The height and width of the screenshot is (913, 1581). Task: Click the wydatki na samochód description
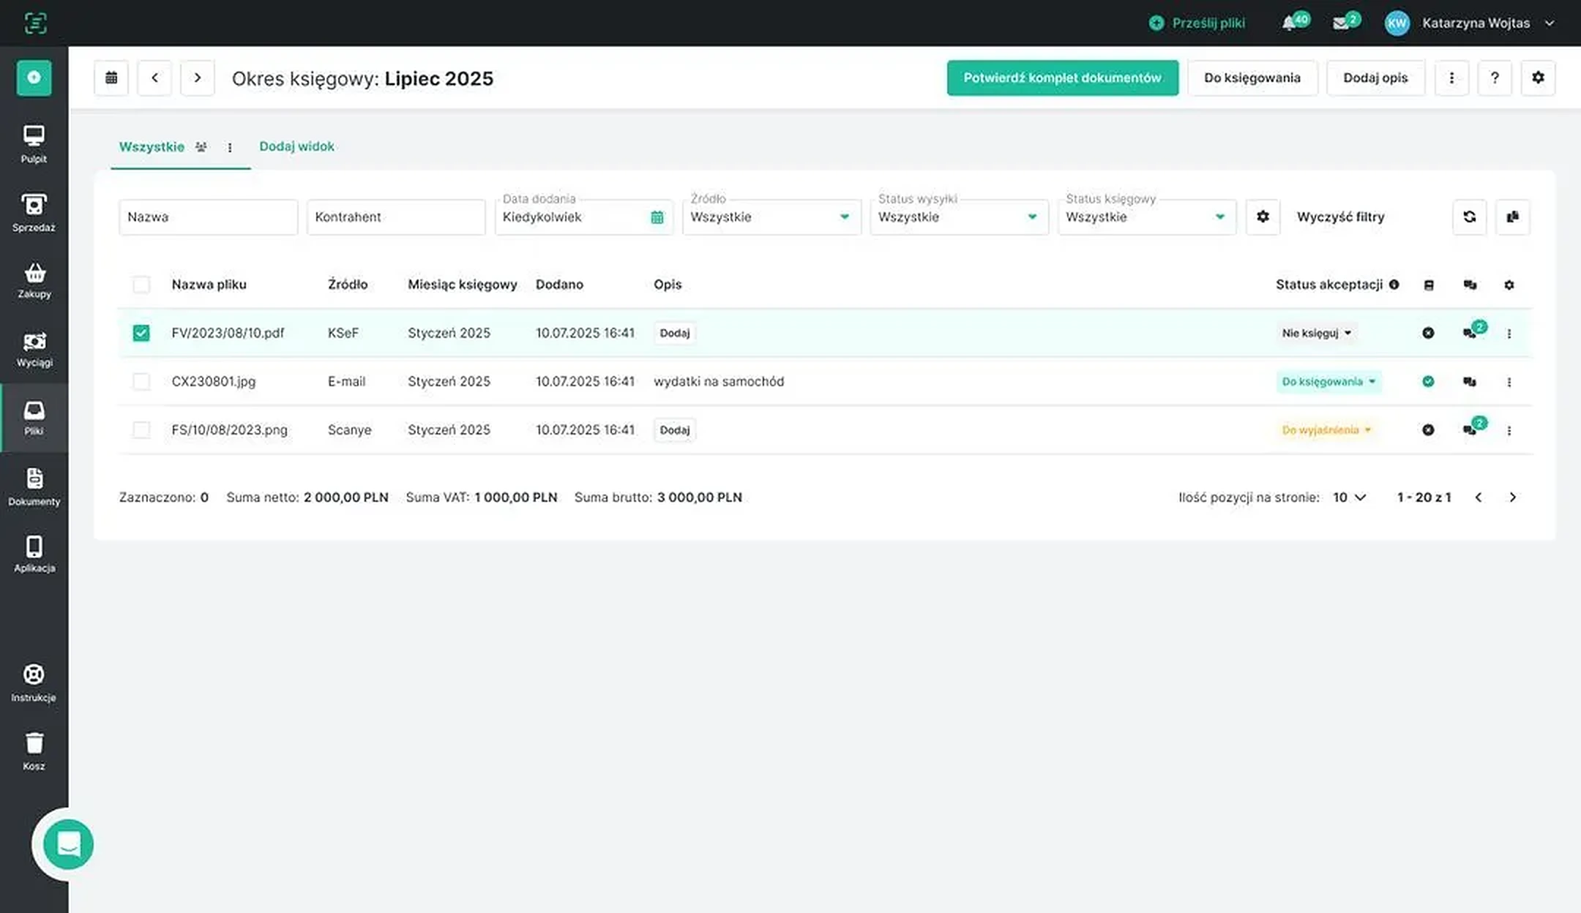click(x=719, y=381)
